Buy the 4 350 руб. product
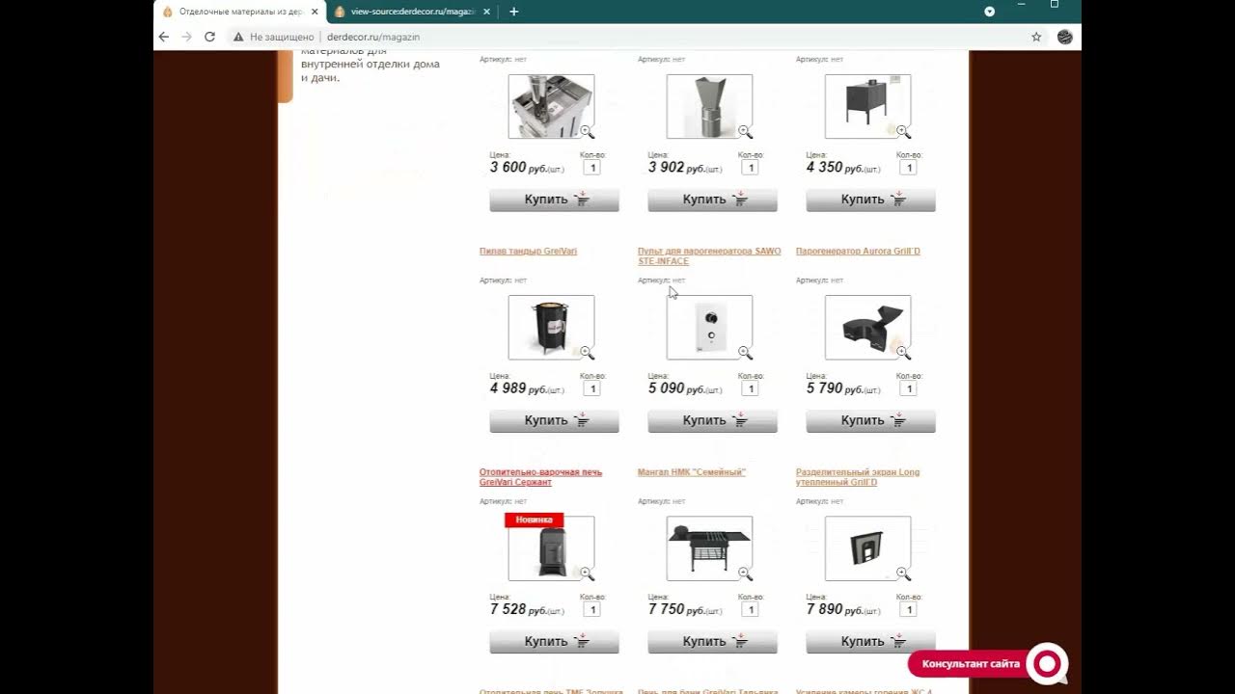The height and width of the screenshot is (694, 1235). point(870,200)
